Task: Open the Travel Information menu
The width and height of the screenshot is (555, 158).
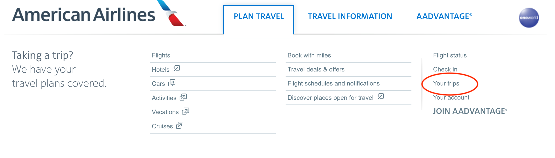Action: (x=350, y=16)
